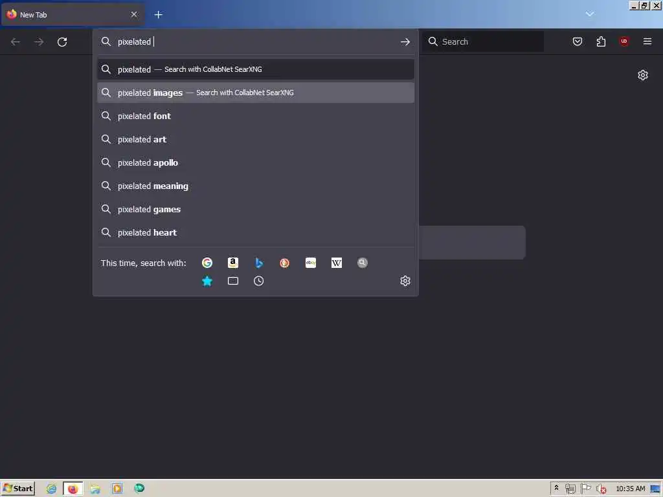Expand the list all tabs chevron
Image resolution: width=663 pixels, height=497 pixels.
589,14
